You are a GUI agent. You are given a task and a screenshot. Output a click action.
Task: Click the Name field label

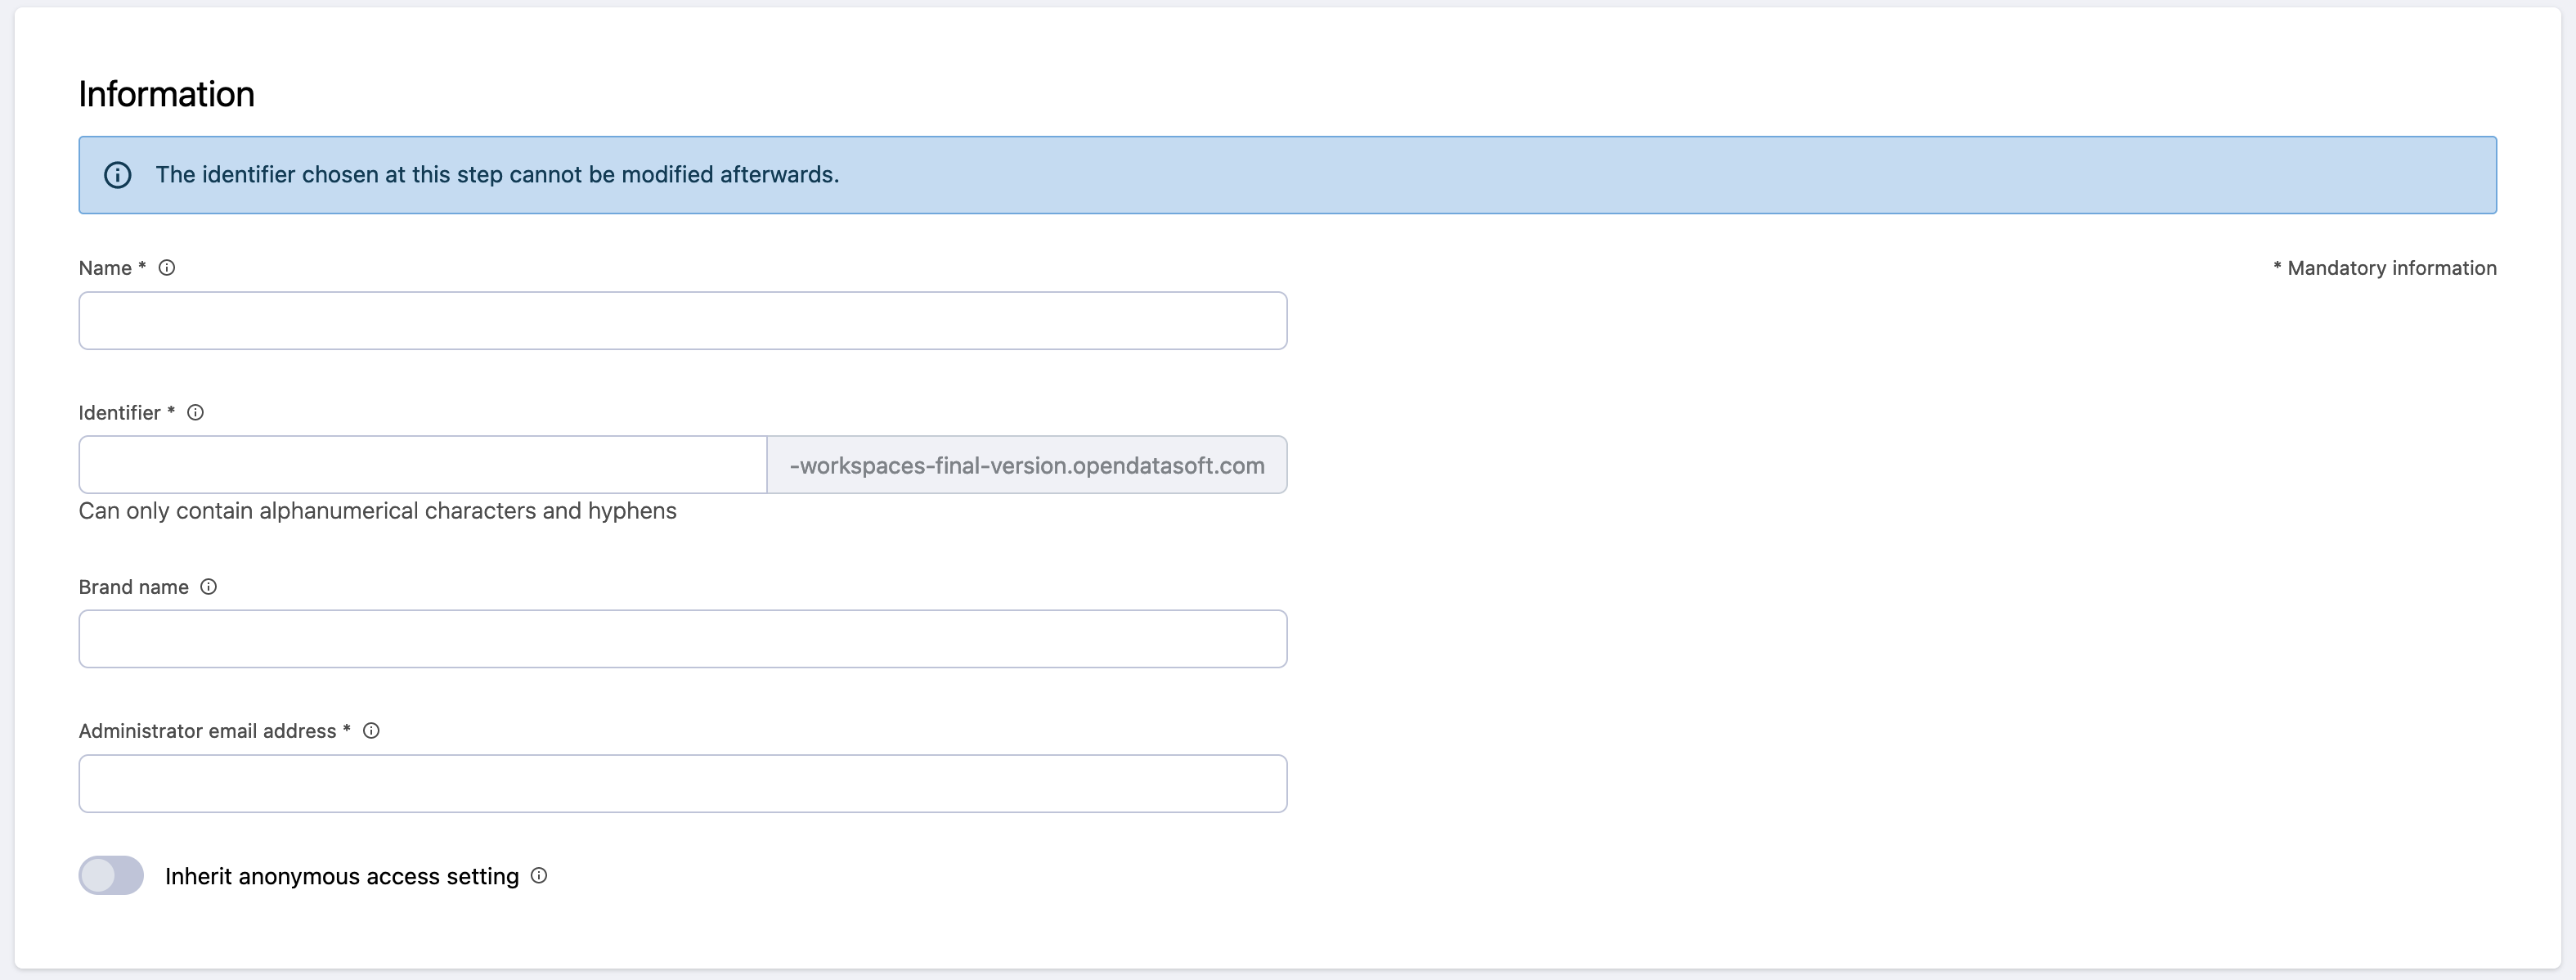click(105, 268)
